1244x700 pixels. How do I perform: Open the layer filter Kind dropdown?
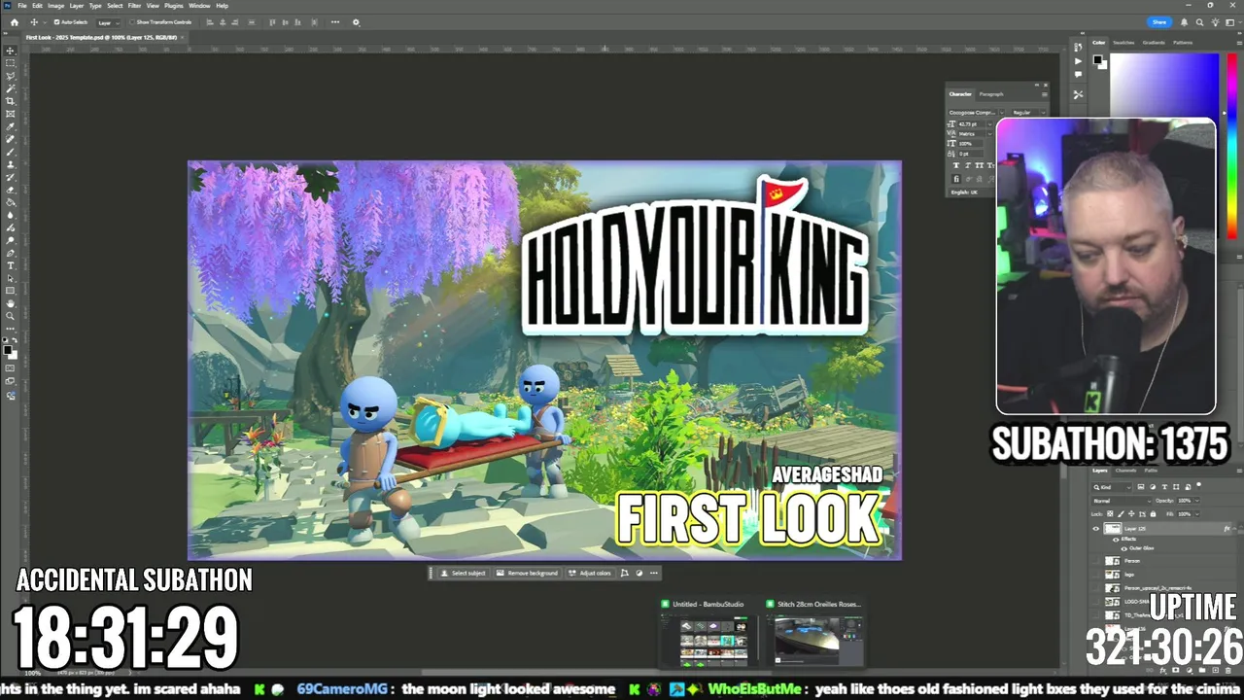(1113, 487)
